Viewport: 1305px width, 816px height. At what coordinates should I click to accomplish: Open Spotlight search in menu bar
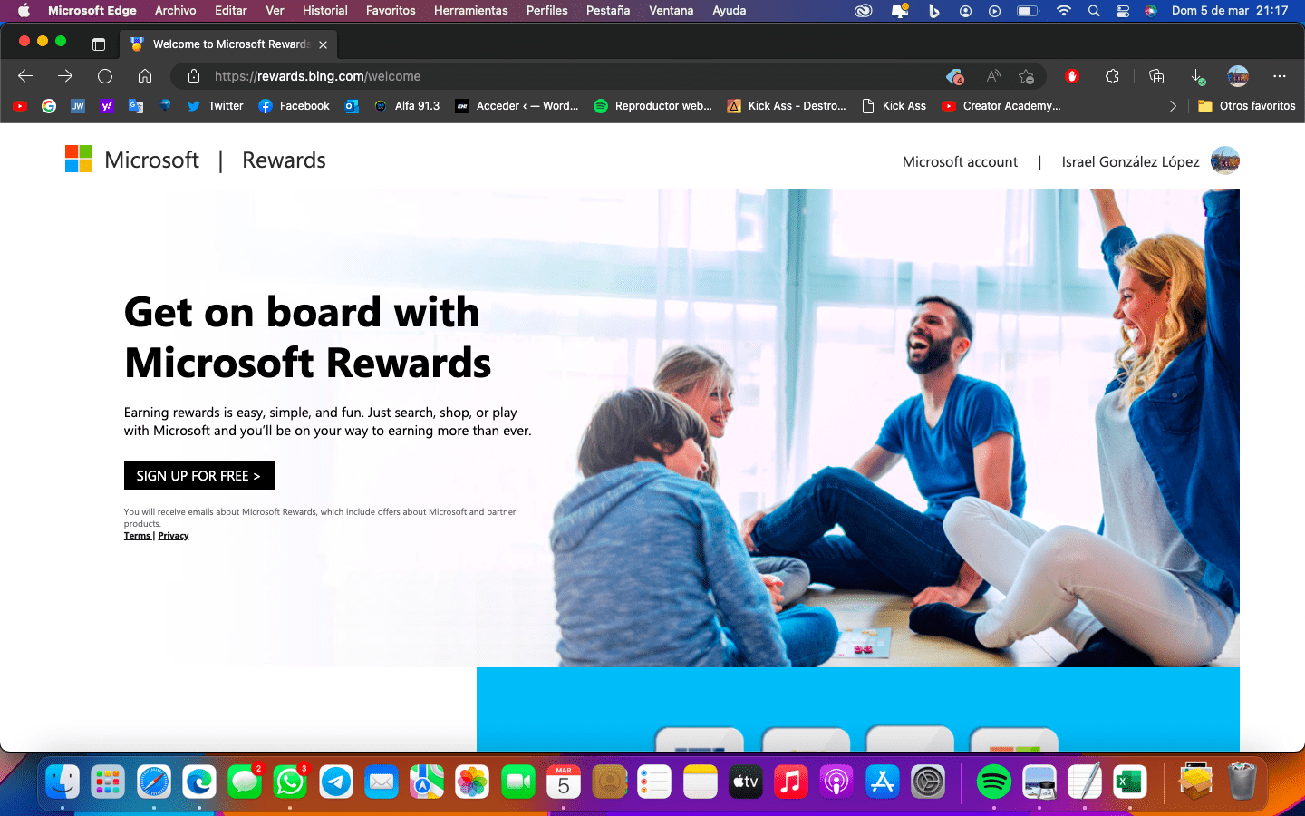1094,10
